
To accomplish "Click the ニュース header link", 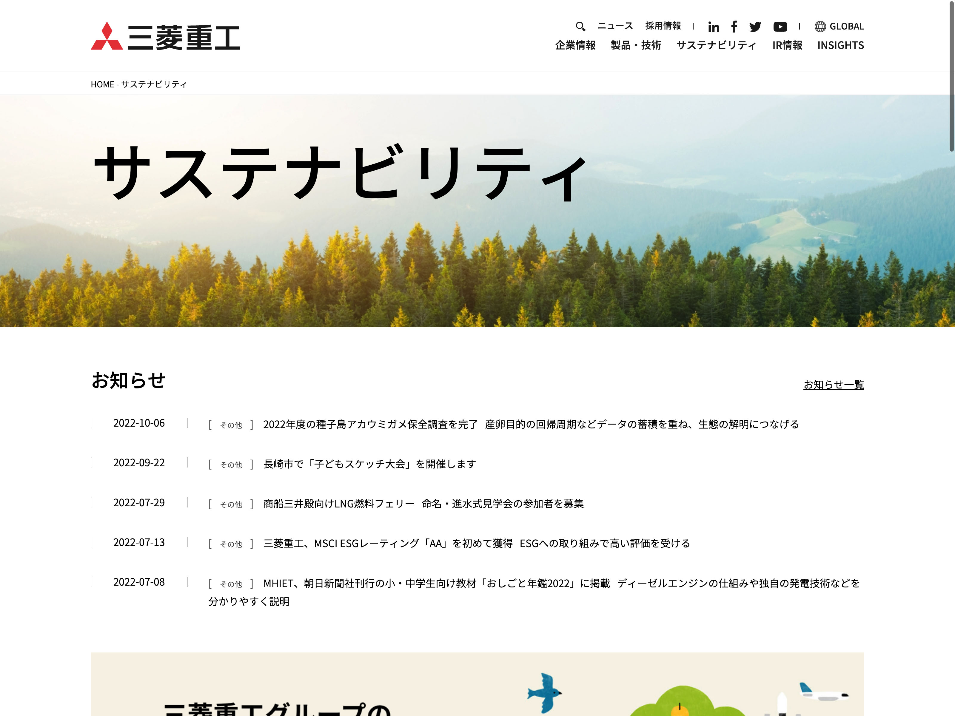I will point(615,26).
